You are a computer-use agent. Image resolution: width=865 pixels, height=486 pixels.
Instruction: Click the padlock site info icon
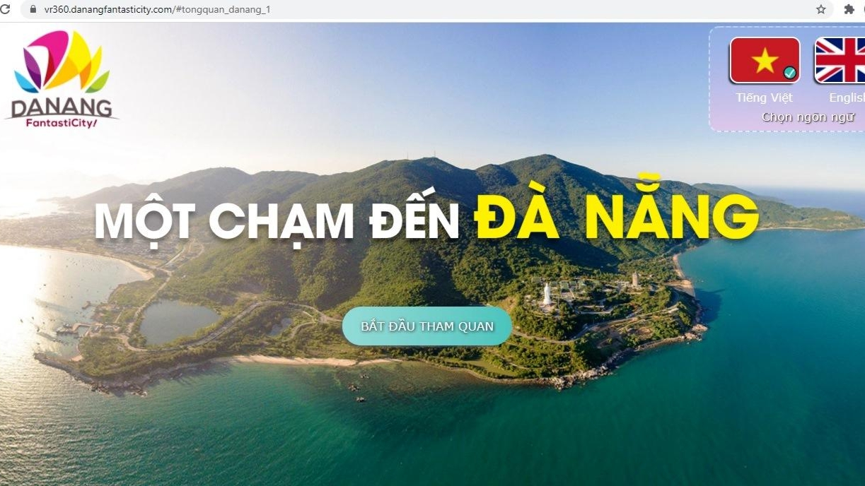[32, 9]
